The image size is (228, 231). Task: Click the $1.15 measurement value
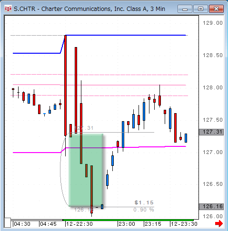click(144, 202)
